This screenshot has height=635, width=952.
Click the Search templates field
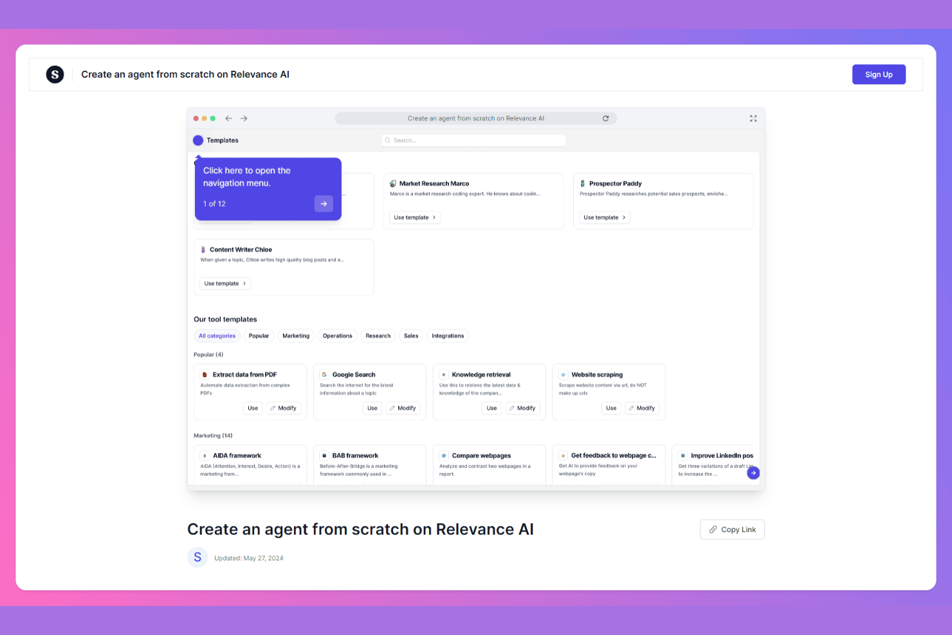tap(473, 140)
